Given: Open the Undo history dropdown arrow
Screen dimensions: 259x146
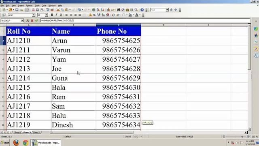Looking at the screenshot, I should click(82, 10).
